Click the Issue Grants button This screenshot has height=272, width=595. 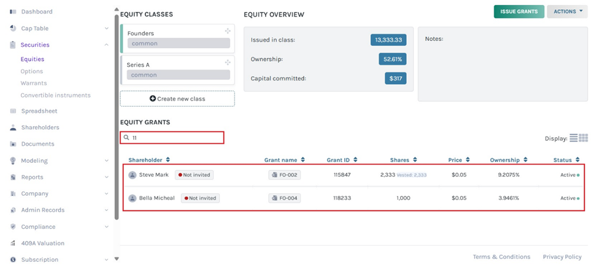pos(519,12)
